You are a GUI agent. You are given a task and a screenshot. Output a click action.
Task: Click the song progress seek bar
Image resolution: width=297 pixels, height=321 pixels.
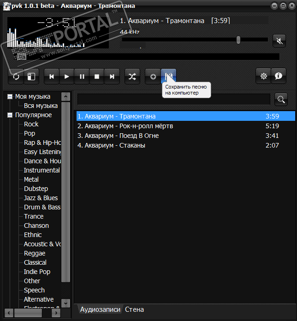[147, 57]
